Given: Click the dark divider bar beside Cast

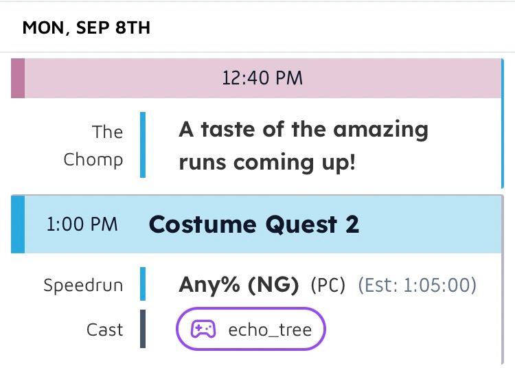Looking at the screenshot, I should pos(143,329).
